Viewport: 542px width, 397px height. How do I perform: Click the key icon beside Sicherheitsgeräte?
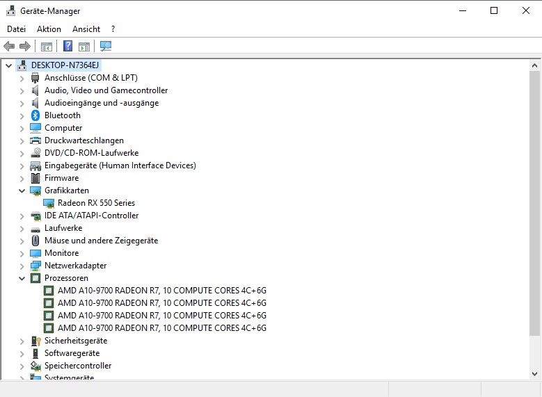36,341
